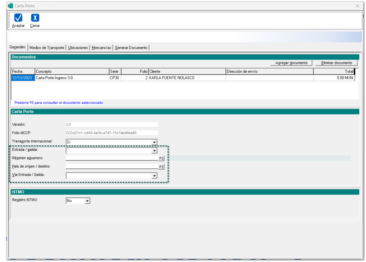Expand the Vía Entrada / Salida dropdown
The width and height of the screenshot is (366, 262).
(154, 176)
